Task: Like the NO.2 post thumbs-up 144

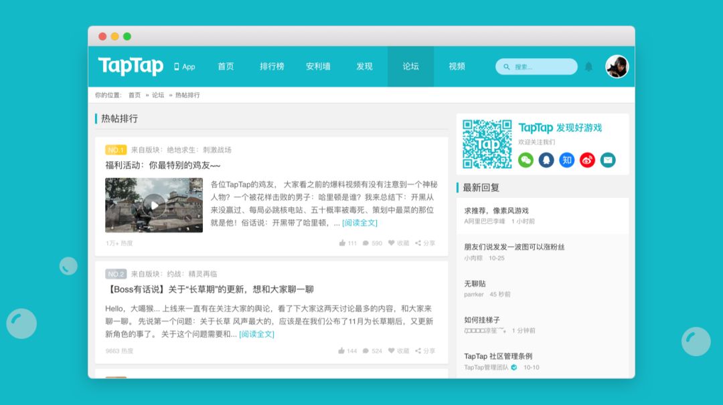Action: [347, 351]
